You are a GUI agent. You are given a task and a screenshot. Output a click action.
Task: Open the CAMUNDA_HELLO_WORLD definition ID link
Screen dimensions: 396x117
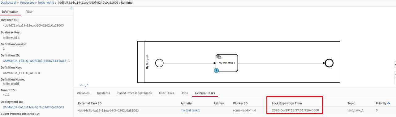click(x=37, y=61)
